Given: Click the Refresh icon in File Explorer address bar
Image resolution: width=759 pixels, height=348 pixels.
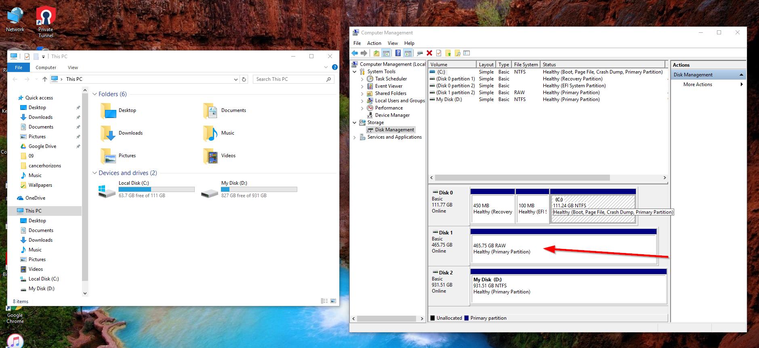Looking at the screenshot, I should point(244,79).
